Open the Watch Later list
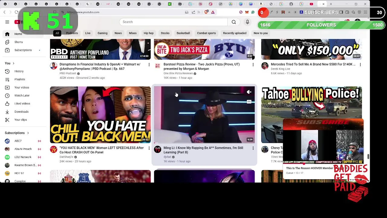Image resolution: width=387 pixels, height=218 pixels. point(22,95)
